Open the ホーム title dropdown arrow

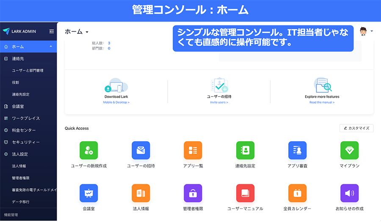(87, 32)
